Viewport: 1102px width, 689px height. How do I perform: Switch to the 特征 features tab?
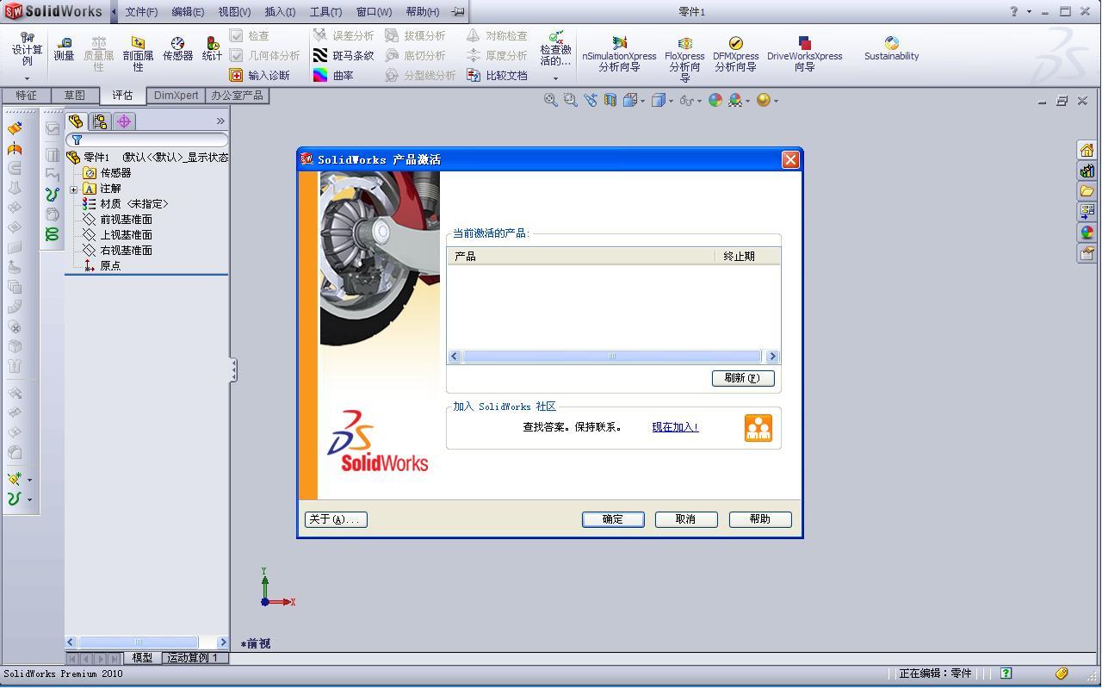[26, 96]
